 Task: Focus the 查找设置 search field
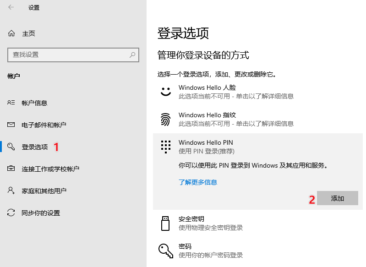pos(73,55)
